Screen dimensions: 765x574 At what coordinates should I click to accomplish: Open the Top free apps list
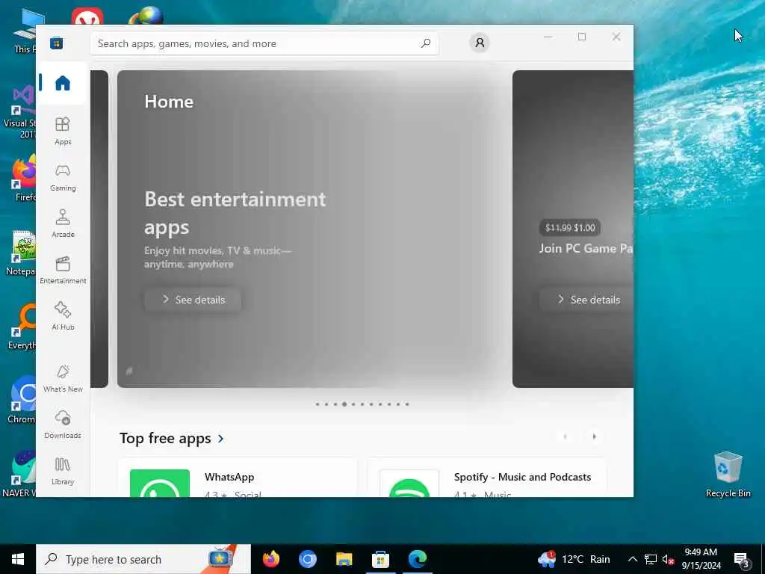(165, 438)
